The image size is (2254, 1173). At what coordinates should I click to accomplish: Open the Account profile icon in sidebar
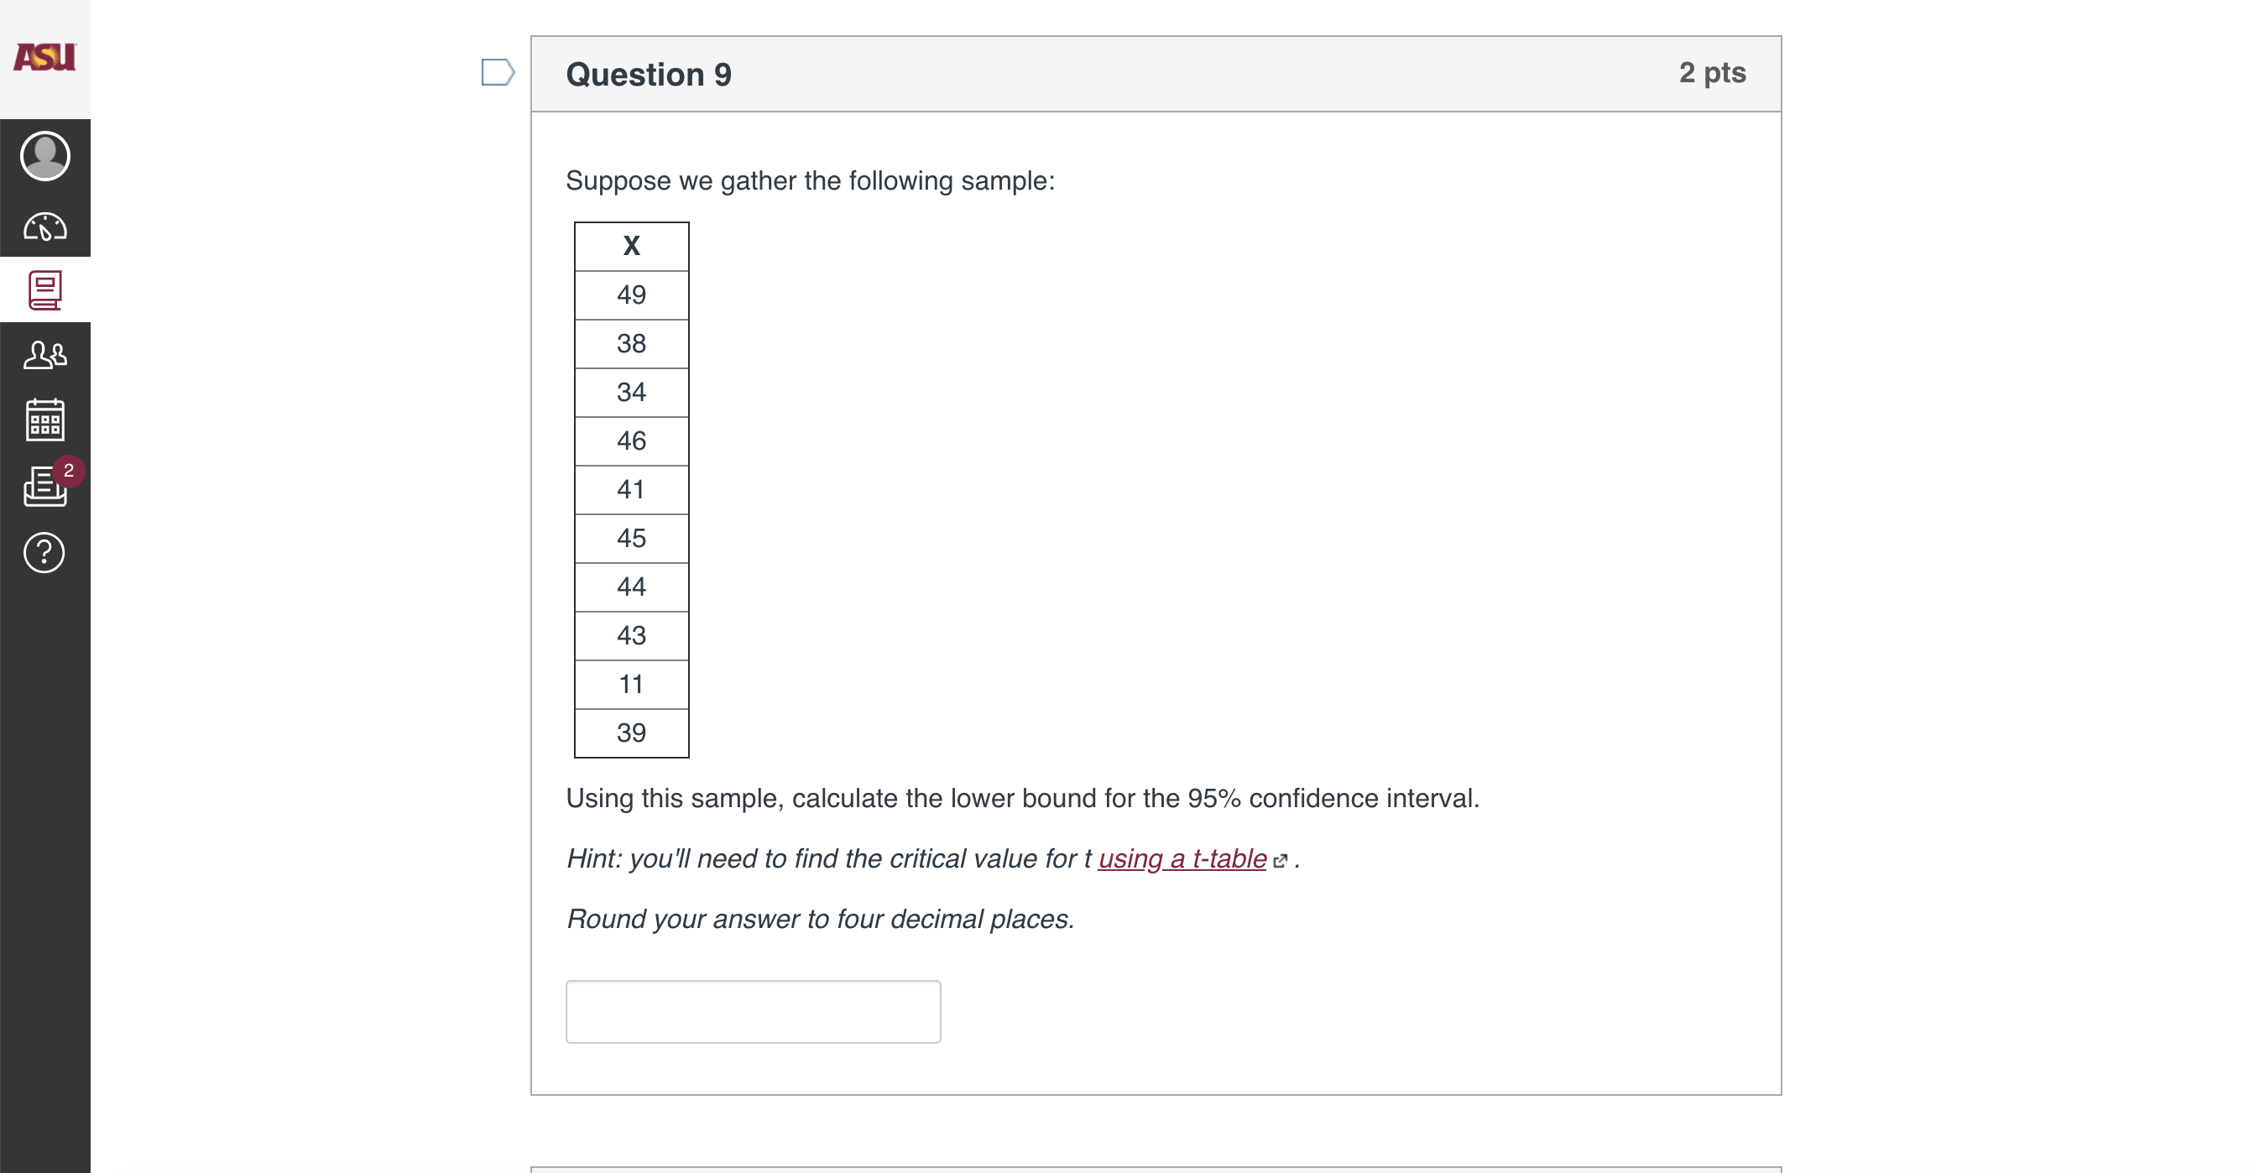pyautogui.click(x=44, y=156)
